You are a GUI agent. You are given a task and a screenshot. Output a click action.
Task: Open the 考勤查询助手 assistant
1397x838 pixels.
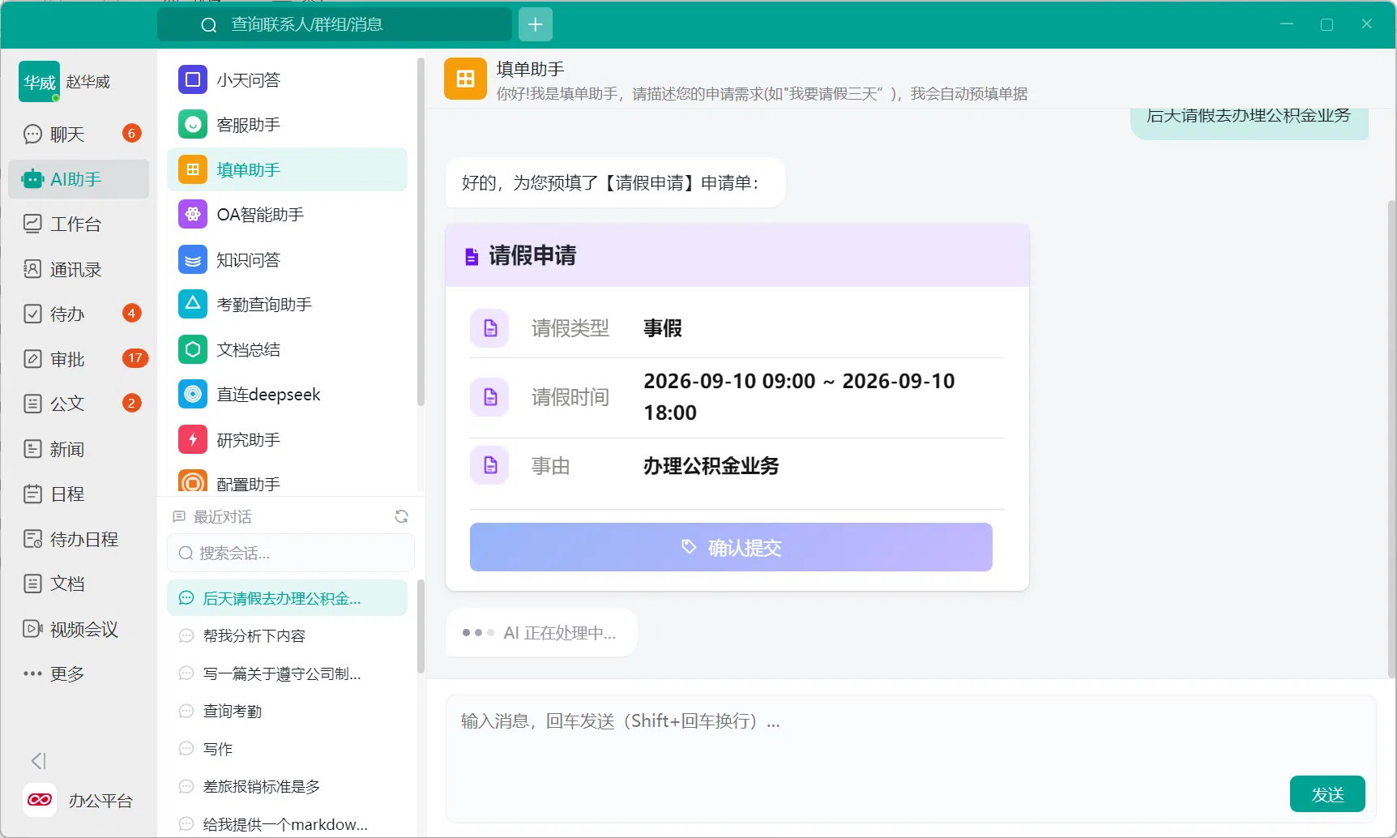(x=287, y=304)
